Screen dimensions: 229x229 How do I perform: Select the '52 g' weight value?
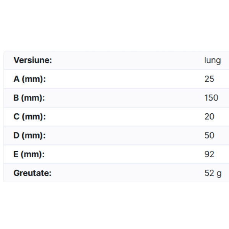pos(213,173)
